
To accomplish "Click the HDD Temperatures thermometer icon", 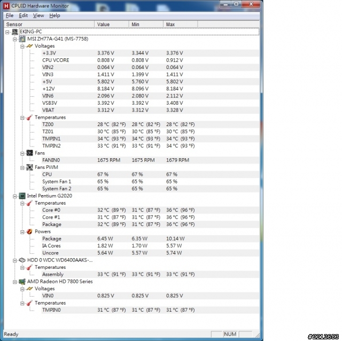I will click(30, 267).
